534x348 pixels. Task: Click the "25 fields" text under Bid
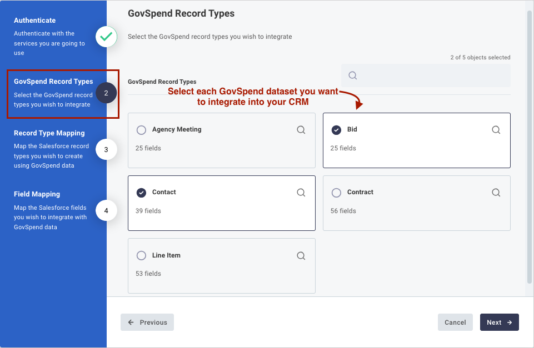tap(343, 148)
